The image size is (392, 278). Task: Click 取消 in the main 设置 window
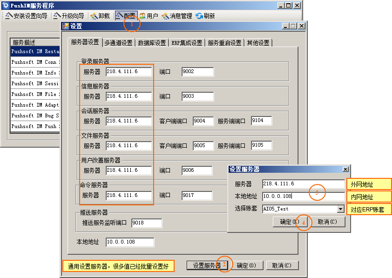coord(282,265)
